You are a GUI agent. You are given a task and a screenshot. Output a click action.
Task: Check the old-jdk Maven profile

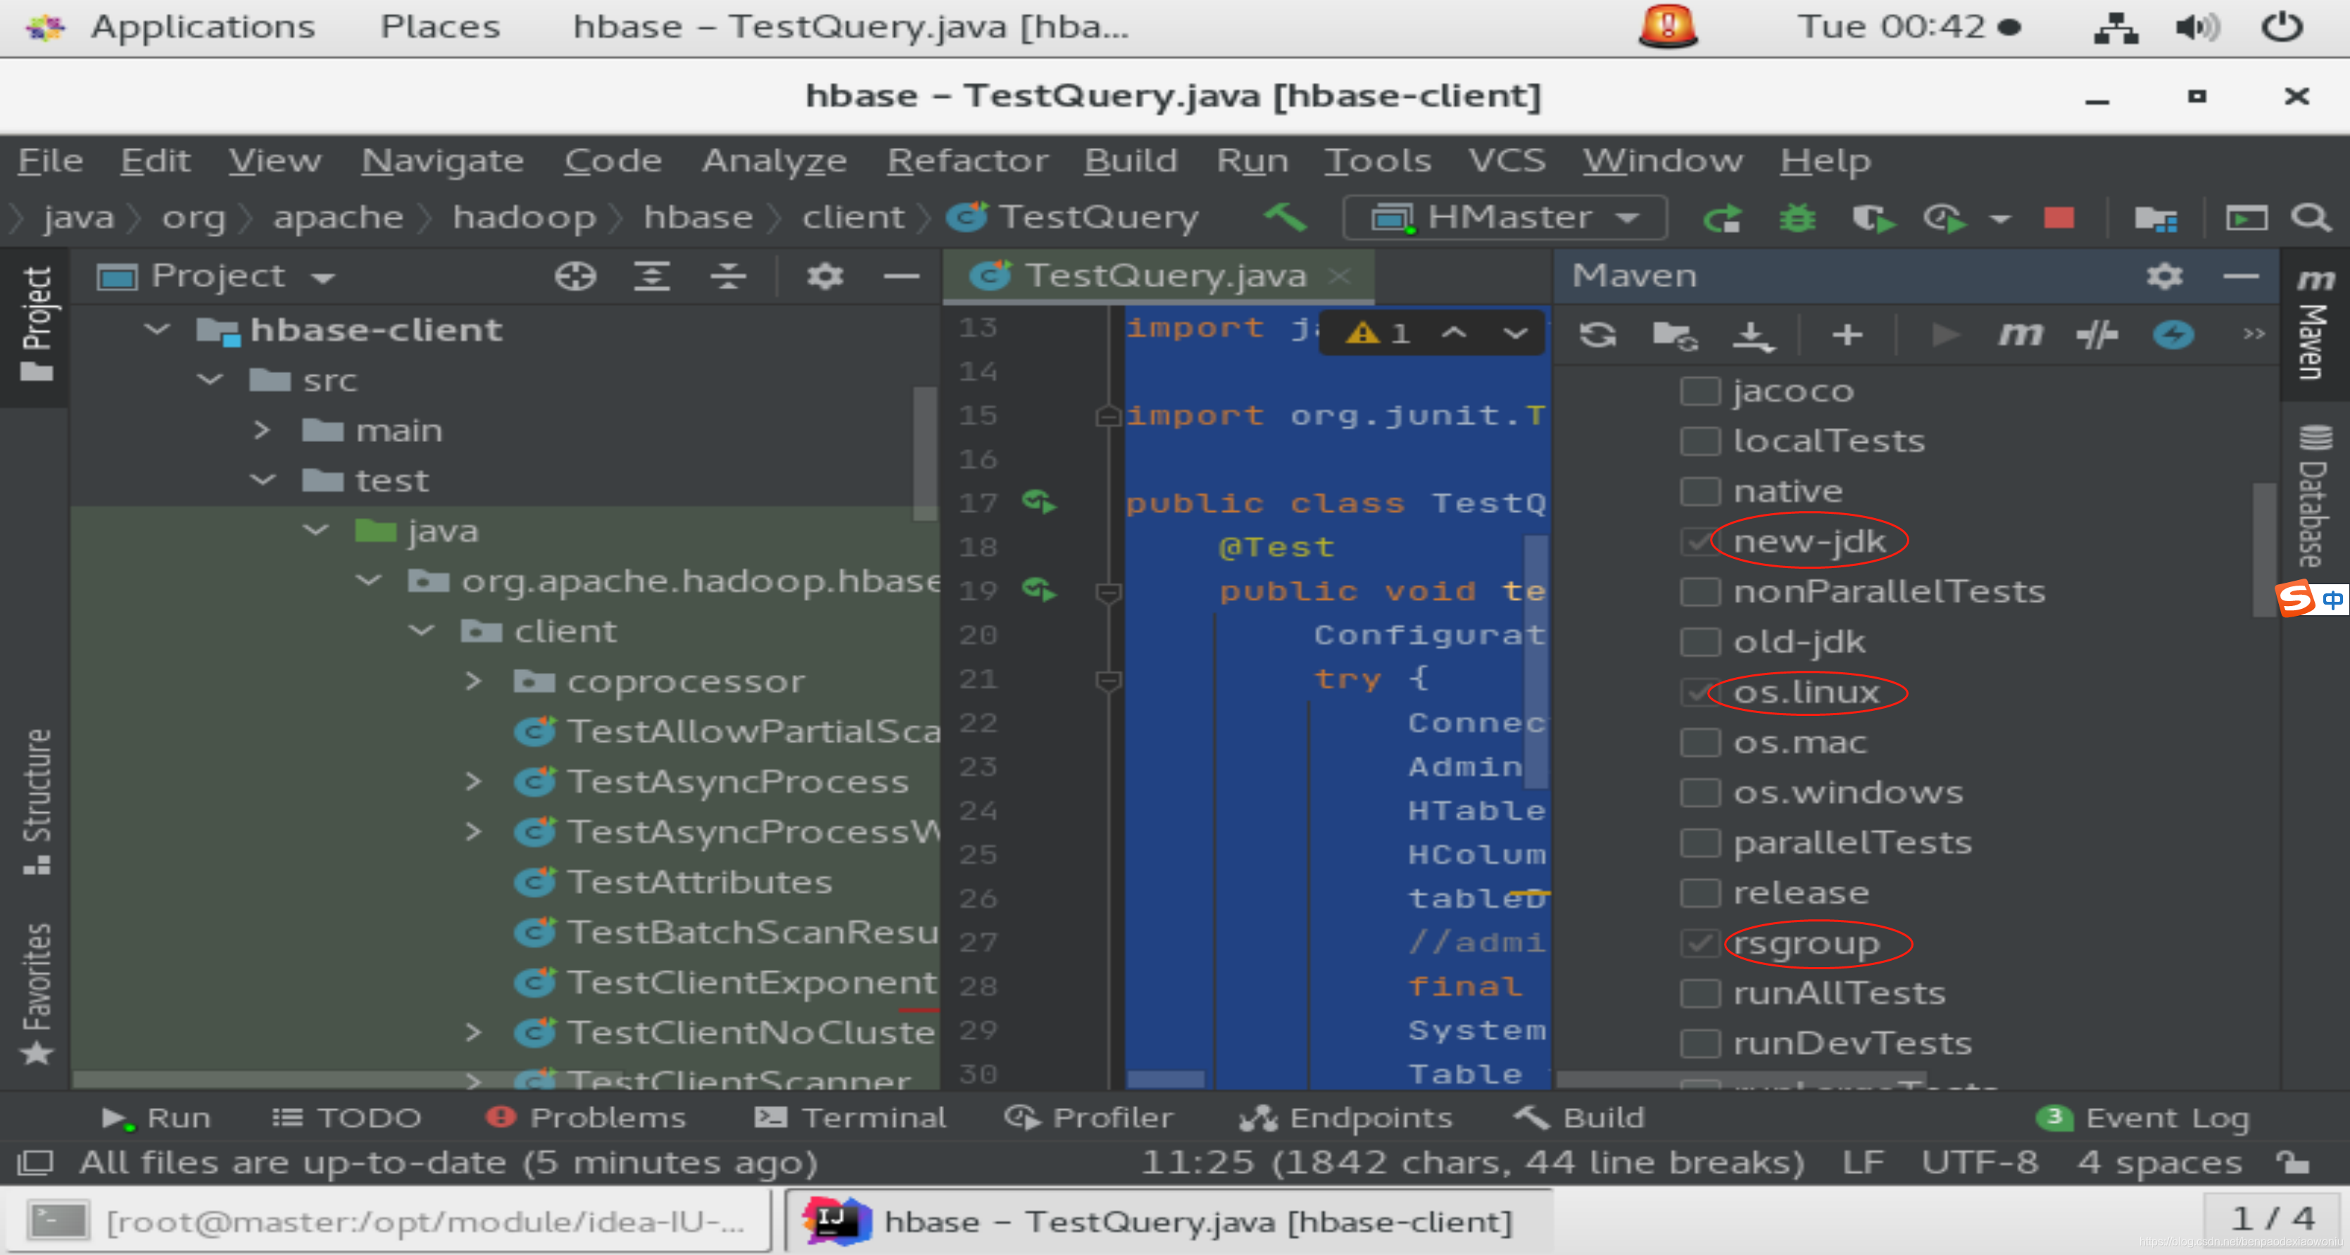tap(1700, 641)
